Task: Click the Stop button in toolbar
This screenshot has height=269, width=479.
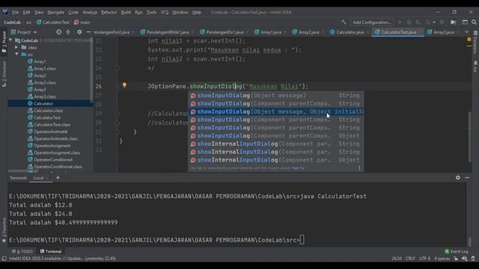Action: point(442,22)
